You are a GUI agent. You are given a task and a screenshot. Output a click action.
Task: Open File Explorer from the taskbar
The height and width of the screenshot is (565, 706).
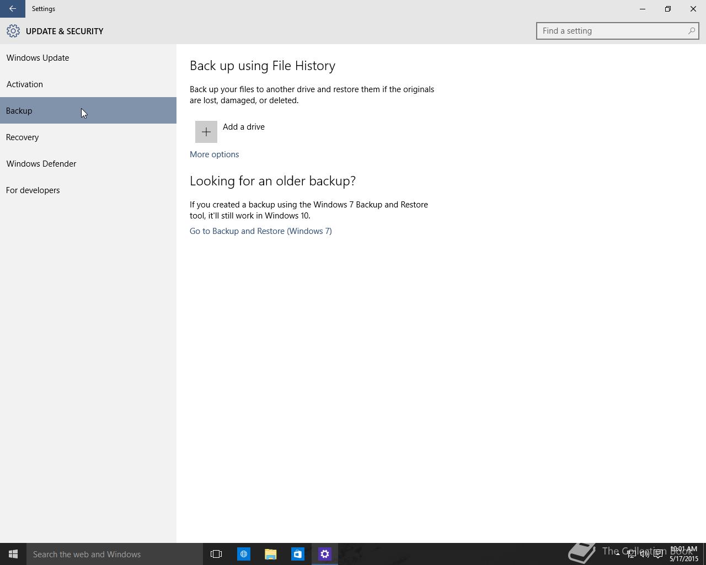[270, 554]
